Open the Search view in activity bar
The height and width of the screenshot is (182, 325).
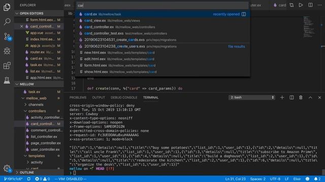pos(7,22)
